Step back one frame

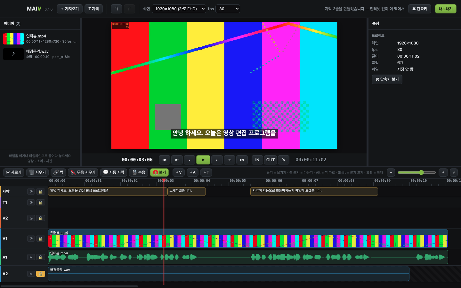[190, 160]
